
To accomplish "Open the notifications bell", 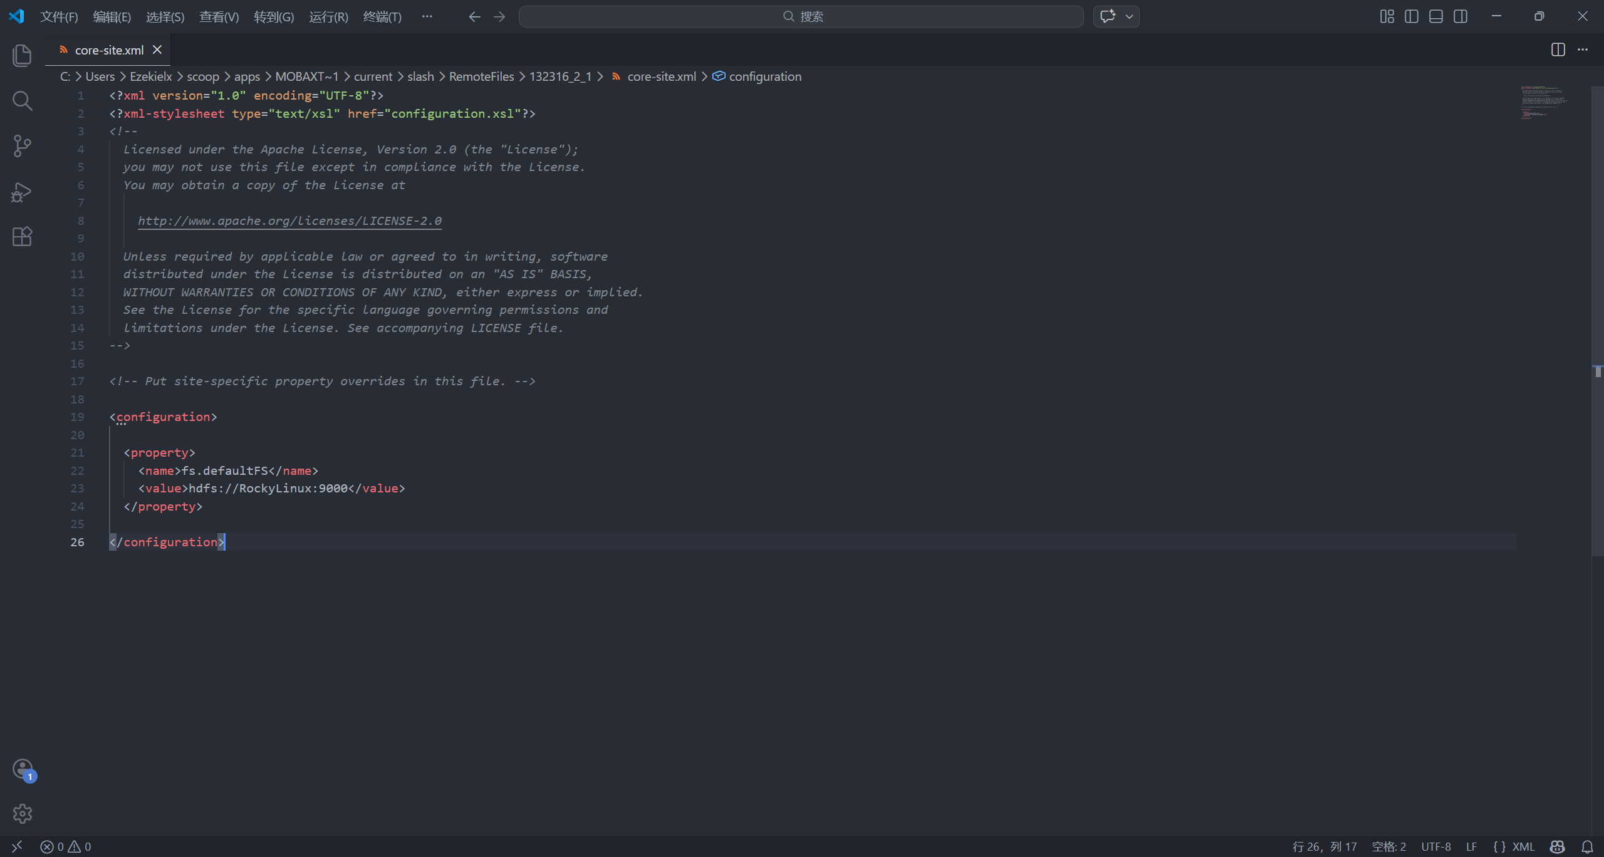I will click(x=1587, y=847).
